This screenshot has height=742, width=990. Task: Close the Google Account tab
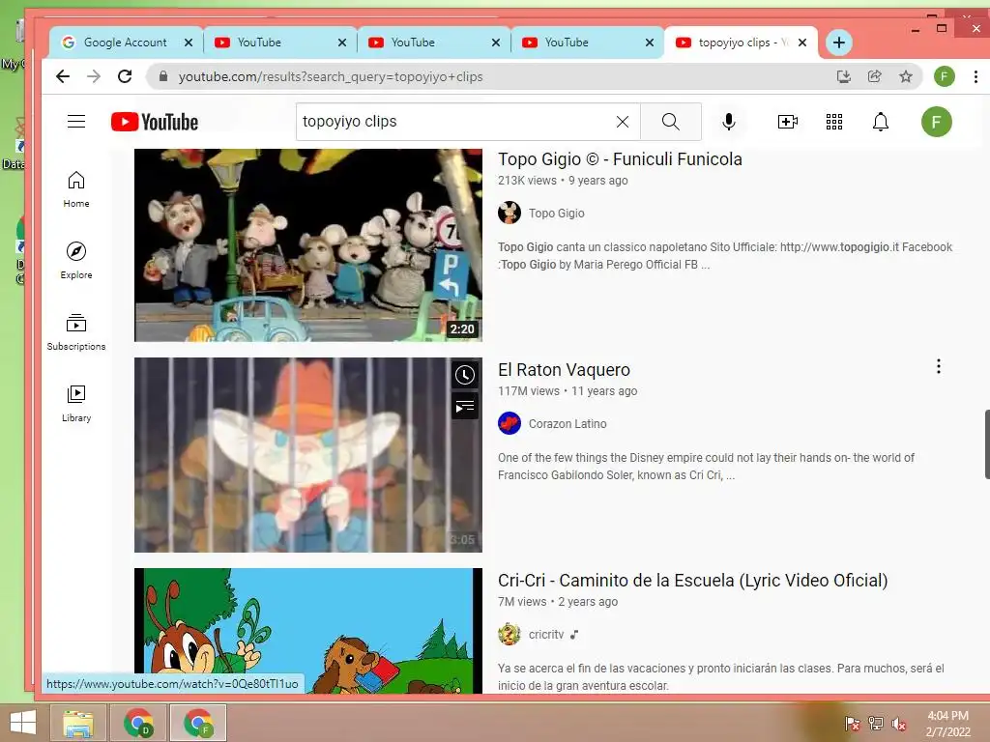pyautogui.click(x=189, y=43)
